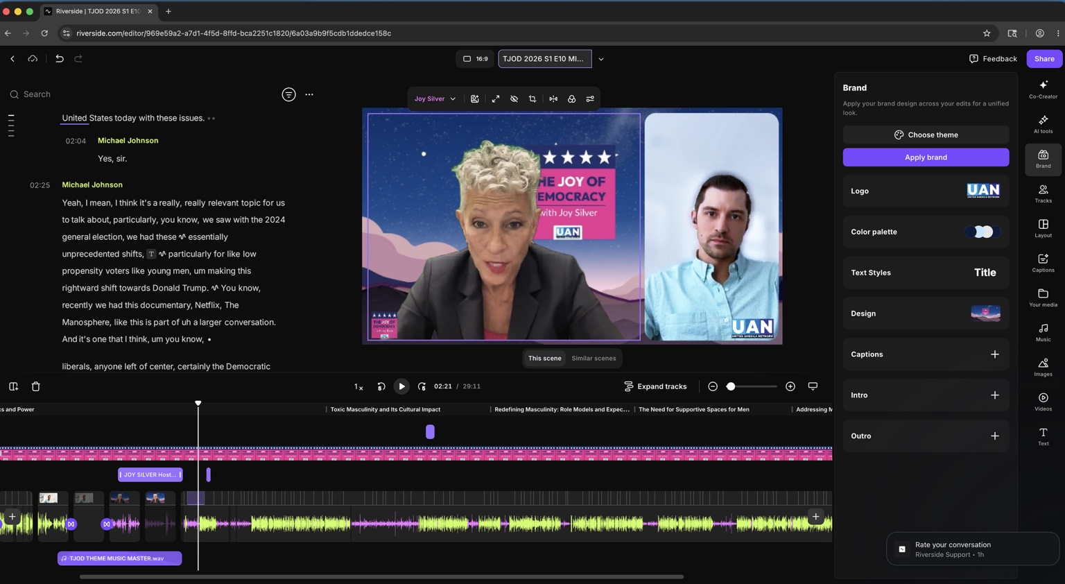The width and height of the screenshot is (1065, 584).
Task: Click the Michael Johnson speaker name at 02:25
Action: 92,185
